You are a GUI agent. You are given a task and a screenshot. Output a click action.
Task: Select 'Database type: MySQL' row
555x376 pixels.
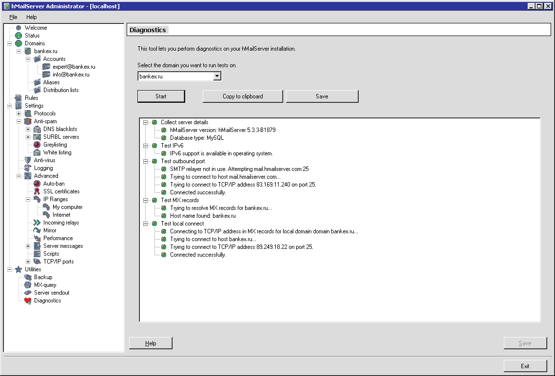(x=197, y=138)
